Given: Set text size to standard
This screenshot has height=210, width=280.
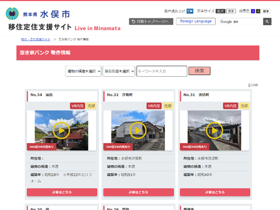Looking at the screenshot, I should 231,11.
